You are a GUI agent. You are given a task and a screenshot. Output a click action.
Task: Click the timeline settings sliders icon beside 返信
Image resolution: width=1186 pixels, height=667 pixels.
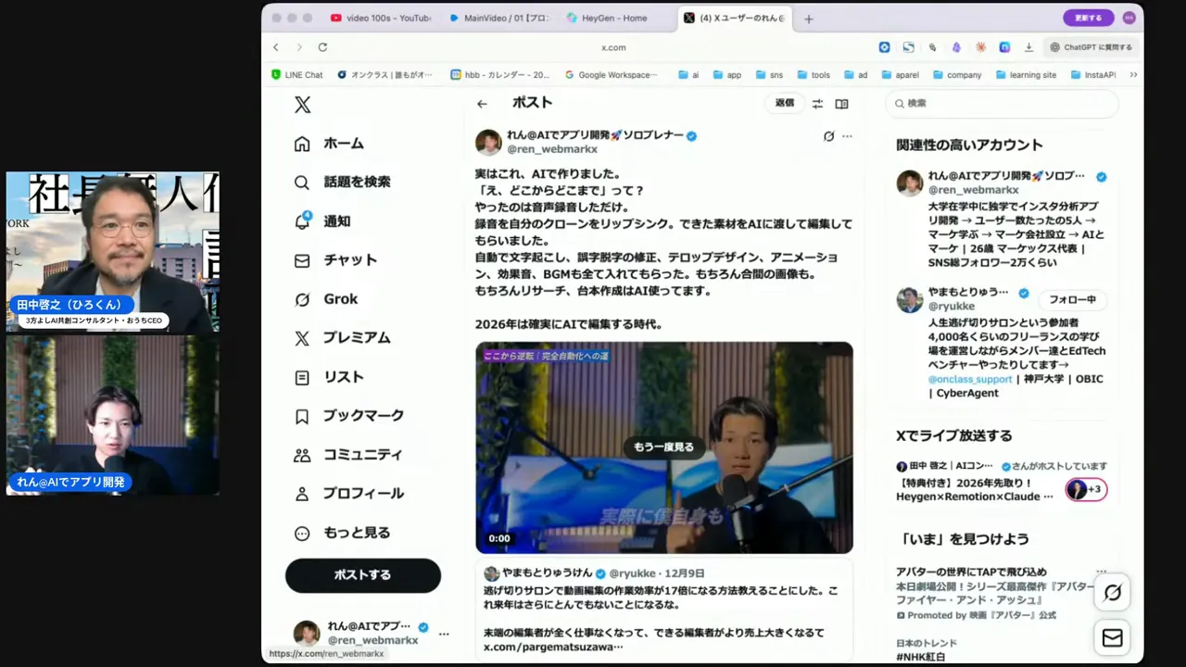pyautogui.click(x=816, y=104)
